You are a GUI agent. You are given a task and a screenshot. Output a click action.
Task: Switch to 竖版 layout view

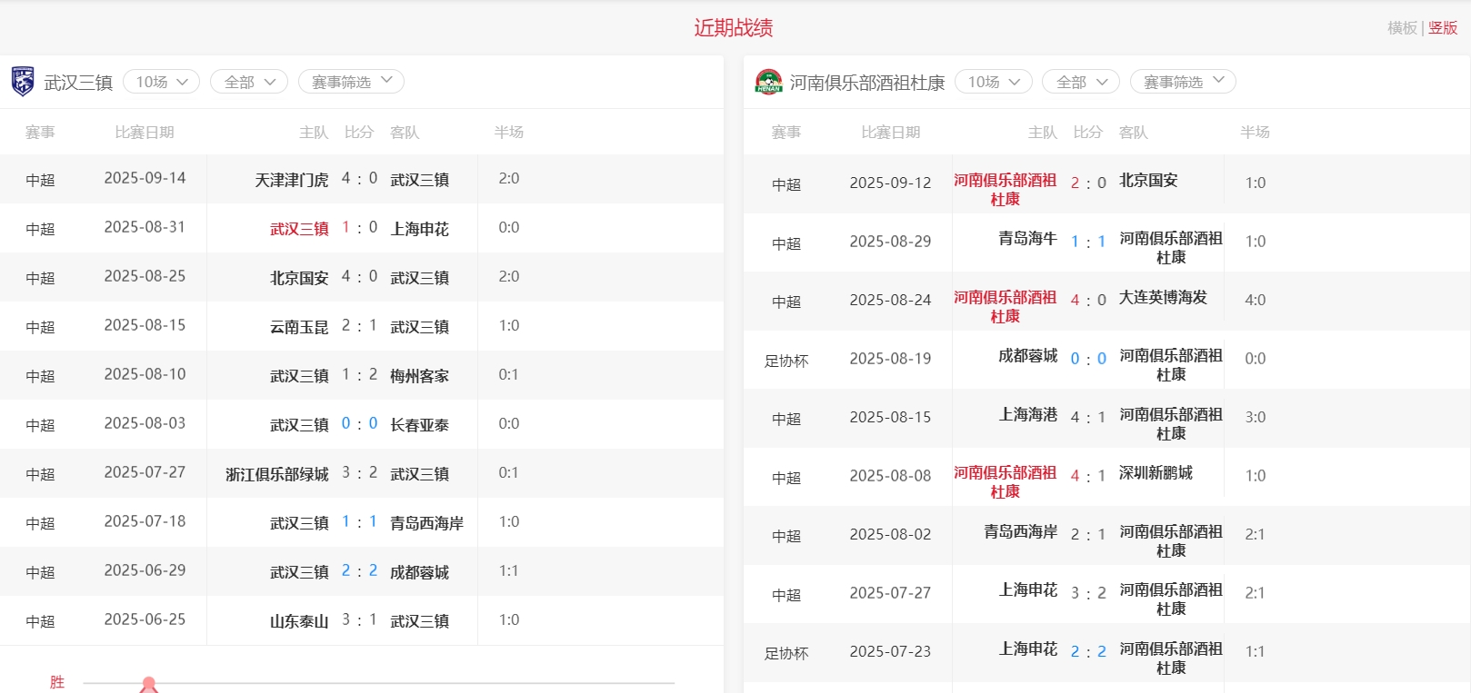(1443, 28)
